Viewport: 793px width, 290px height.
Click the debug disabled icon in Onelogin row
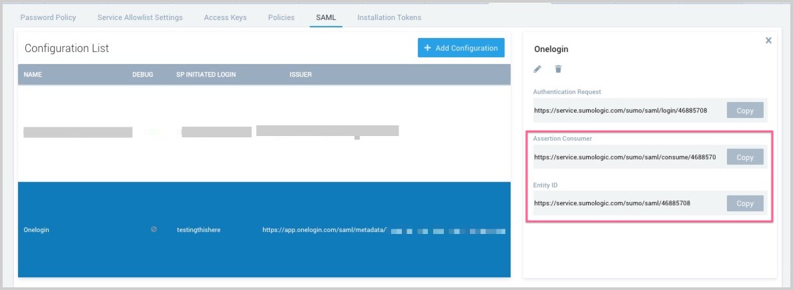pyautogui.click(x=154, y=229)
